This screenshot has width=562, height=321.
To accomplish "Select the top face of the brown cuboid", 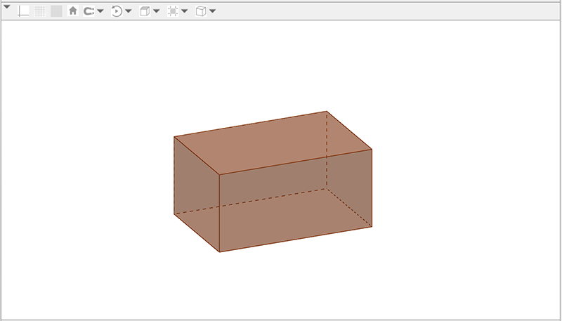I will [273, 143].
